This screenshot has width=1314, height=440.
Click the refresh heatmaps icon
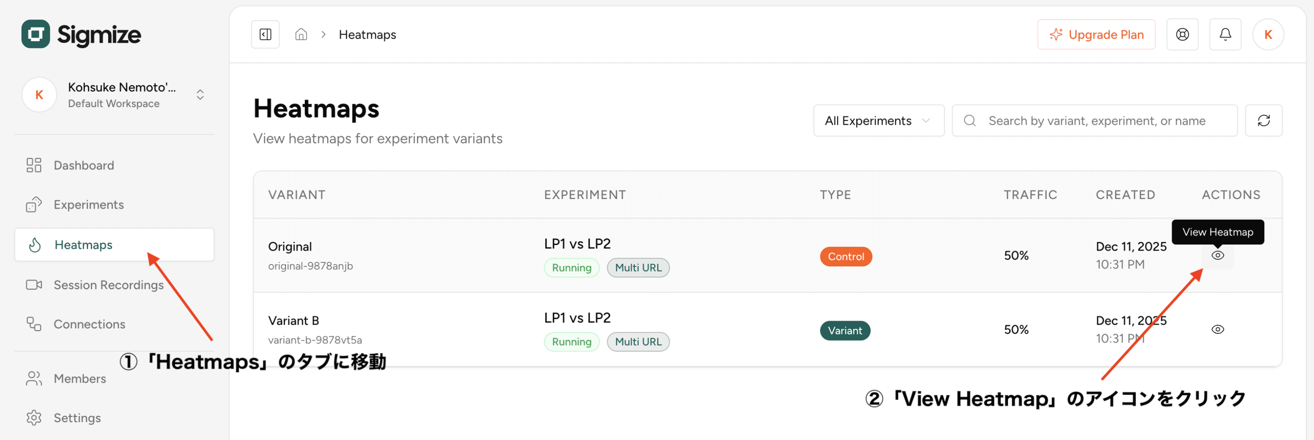pos(1263,121)
